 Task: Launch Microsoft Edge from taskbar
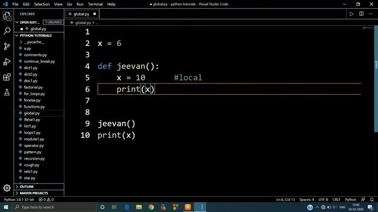pos(127,207)
